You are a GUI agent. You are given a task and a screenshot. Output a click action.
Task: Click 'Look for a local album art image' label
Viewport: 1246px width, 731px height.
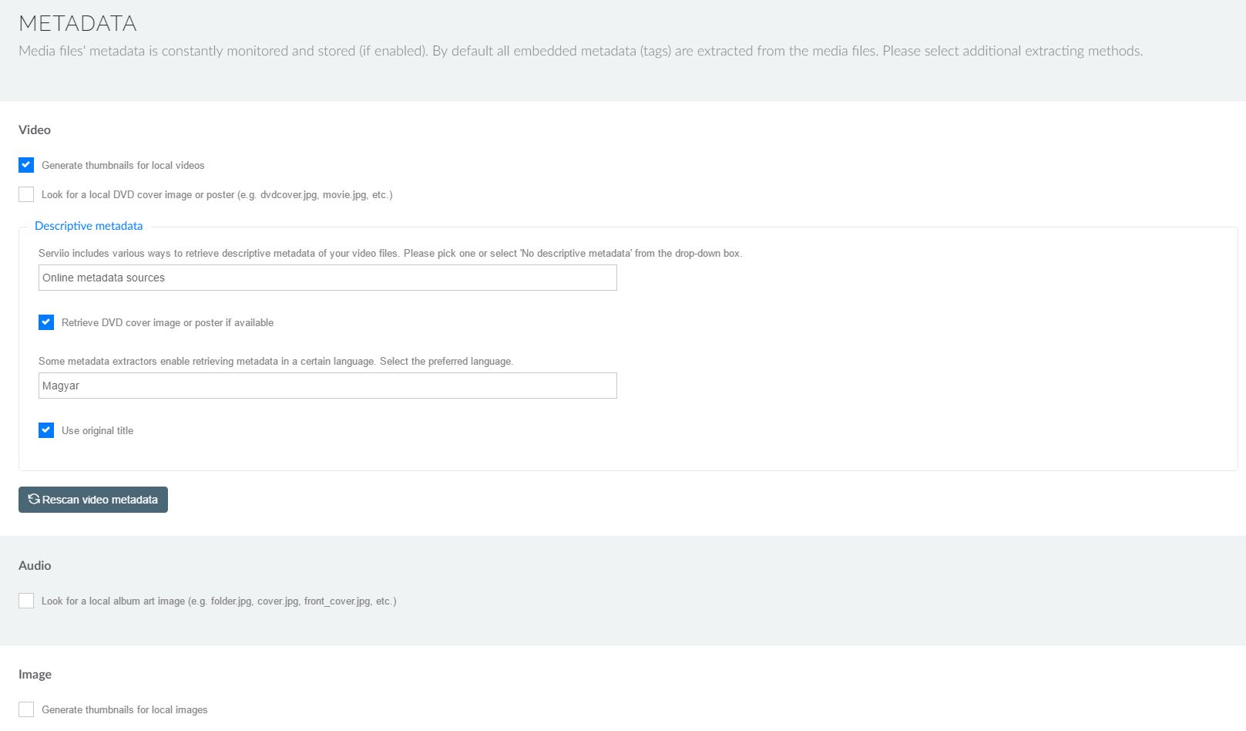[219, 601]
